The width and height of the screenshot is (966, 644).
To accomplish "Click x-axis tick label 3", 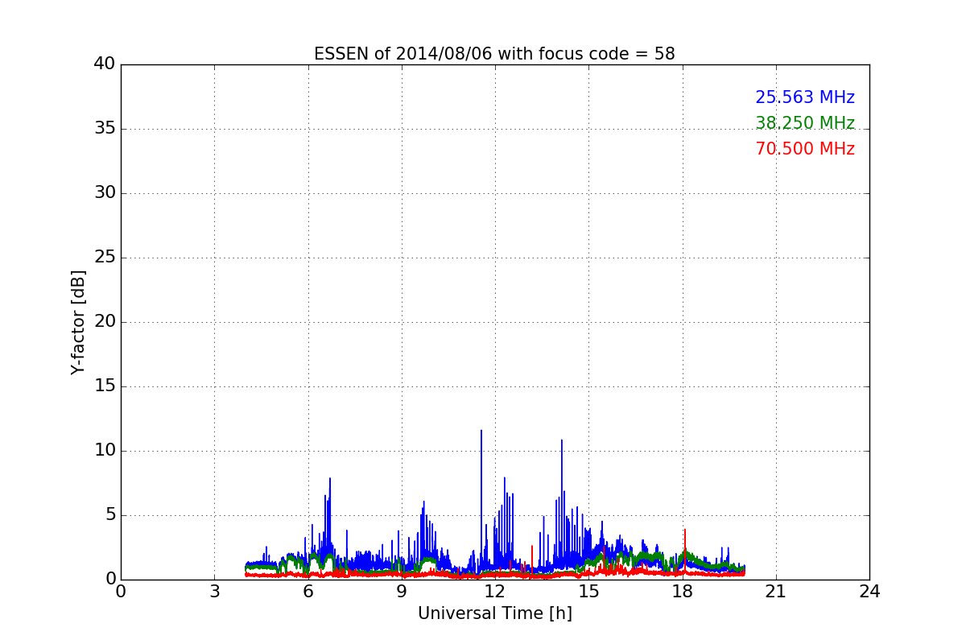I will pos(214,592).
